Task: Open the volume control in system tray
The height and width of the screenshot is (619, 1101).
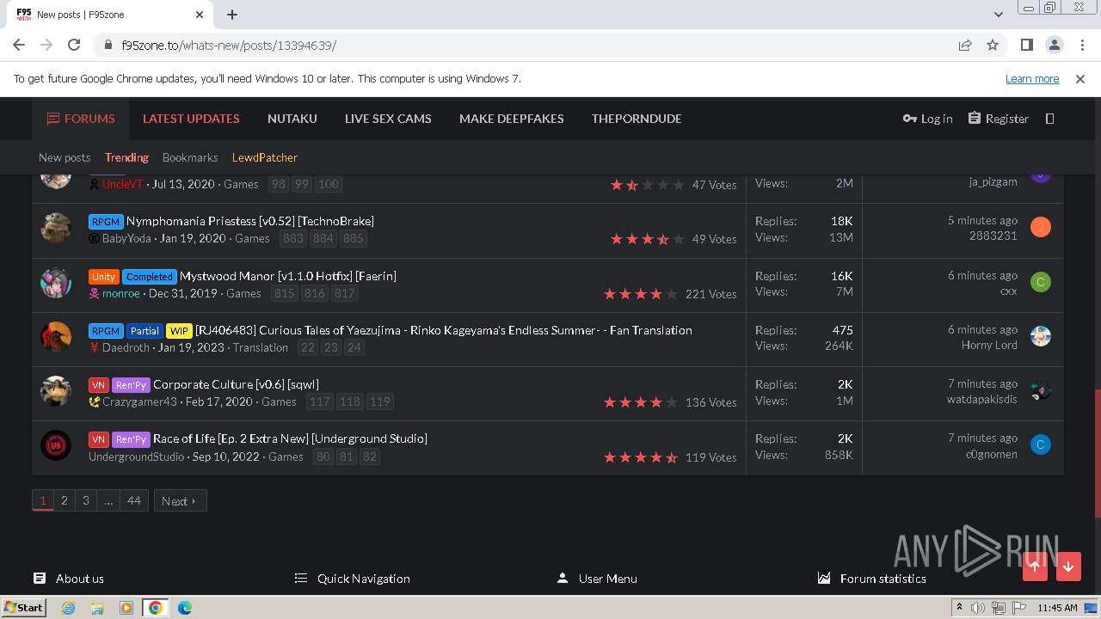Action: coord(978,608)
